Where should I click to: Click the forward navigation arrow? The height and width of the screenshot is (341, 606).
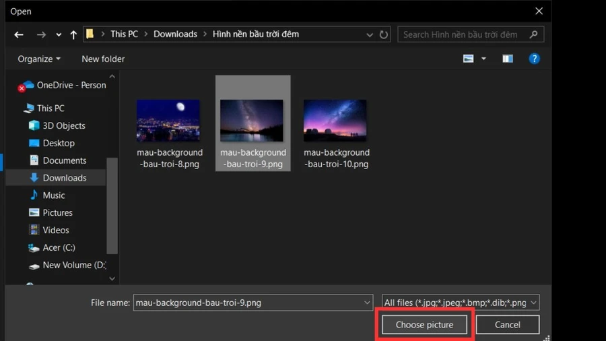point(41,34)
